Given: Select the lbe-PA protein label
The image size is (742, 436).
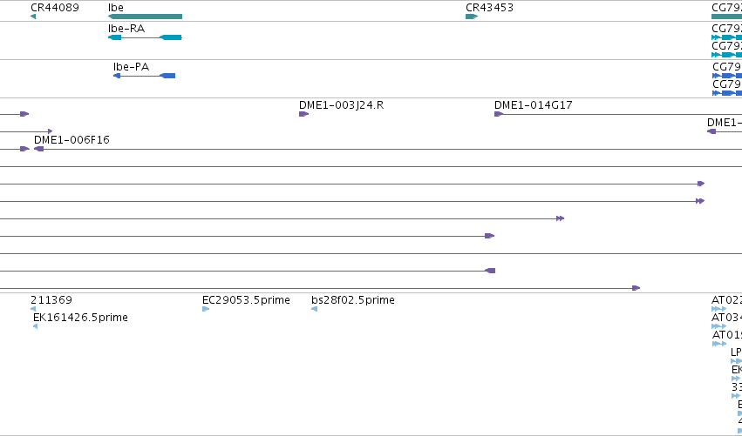Looking at the screenshot, I should 132,67.
